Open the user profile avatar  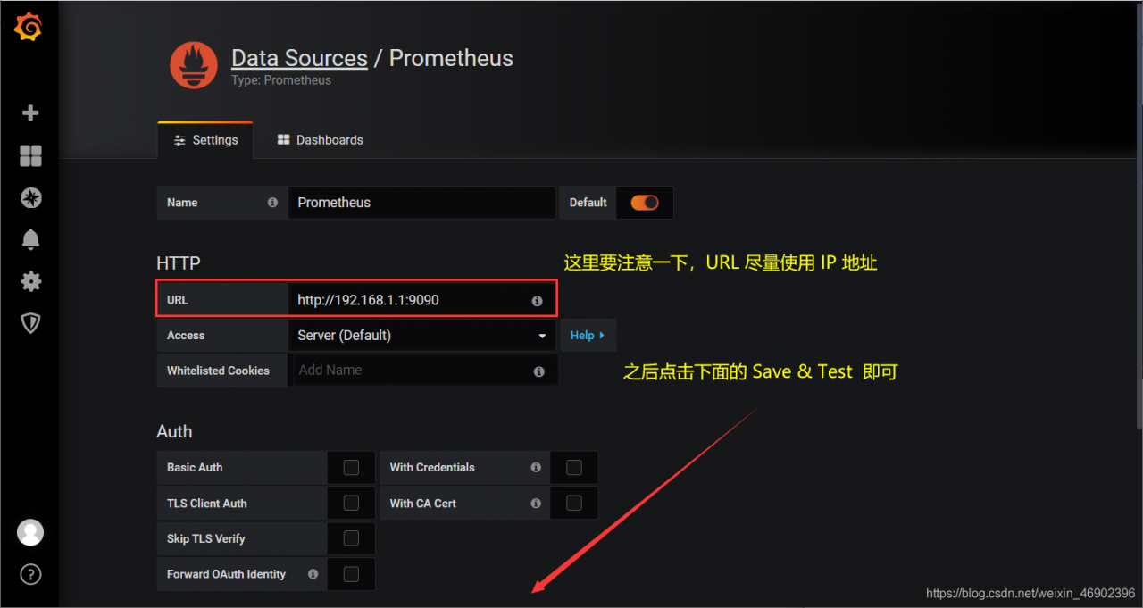coord(30,532)
